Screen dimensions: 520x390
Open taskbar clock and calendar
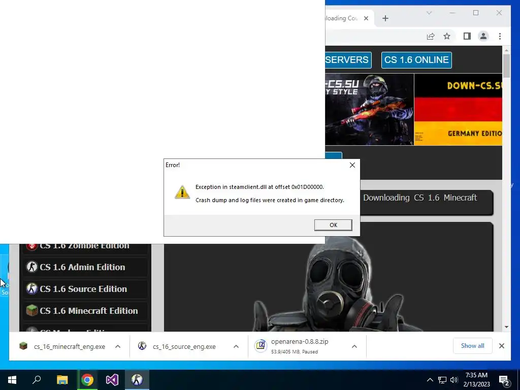[476, 380]
